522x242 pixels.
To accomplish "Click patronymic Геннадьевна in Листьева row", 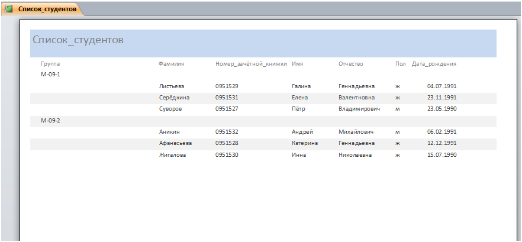I will 356,86.
